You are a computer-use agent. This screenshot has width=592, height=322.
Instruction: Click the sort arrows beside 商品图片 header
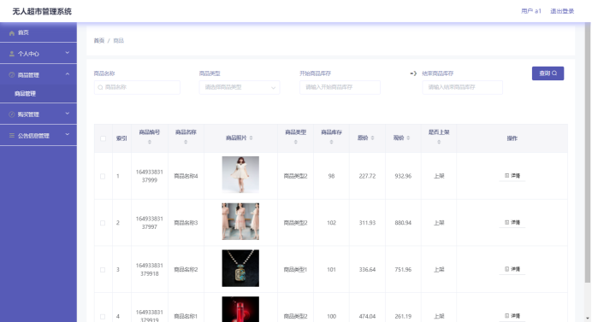(x=251, y=138)
